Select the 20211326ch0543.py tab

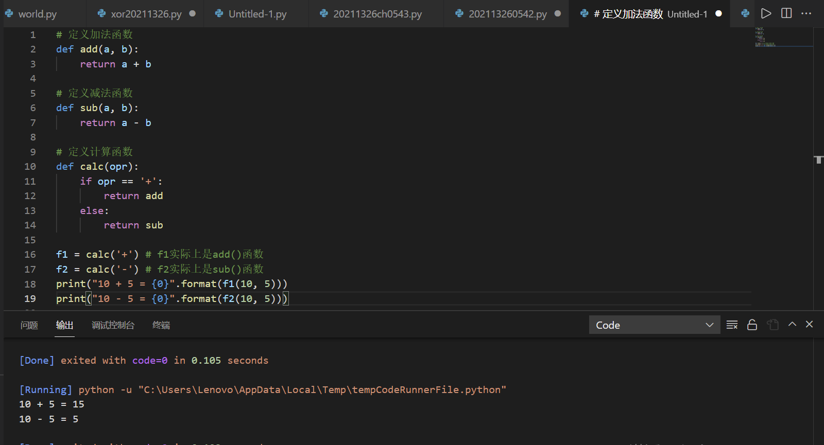(377, 14)
